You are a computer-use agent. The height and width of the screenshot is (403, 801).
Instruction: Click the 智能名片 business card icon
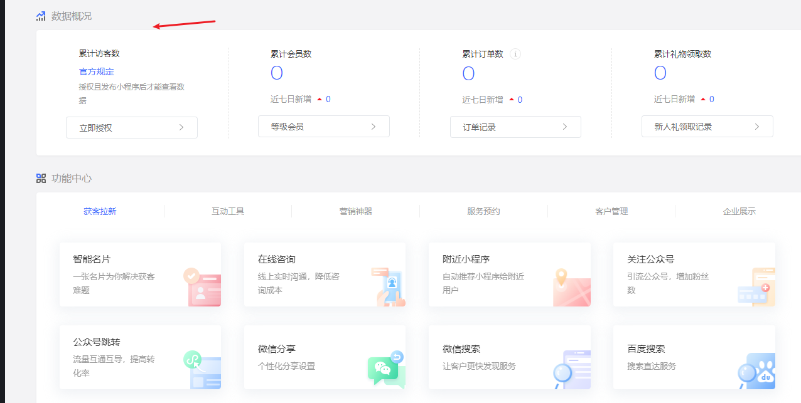click(203, 290)
